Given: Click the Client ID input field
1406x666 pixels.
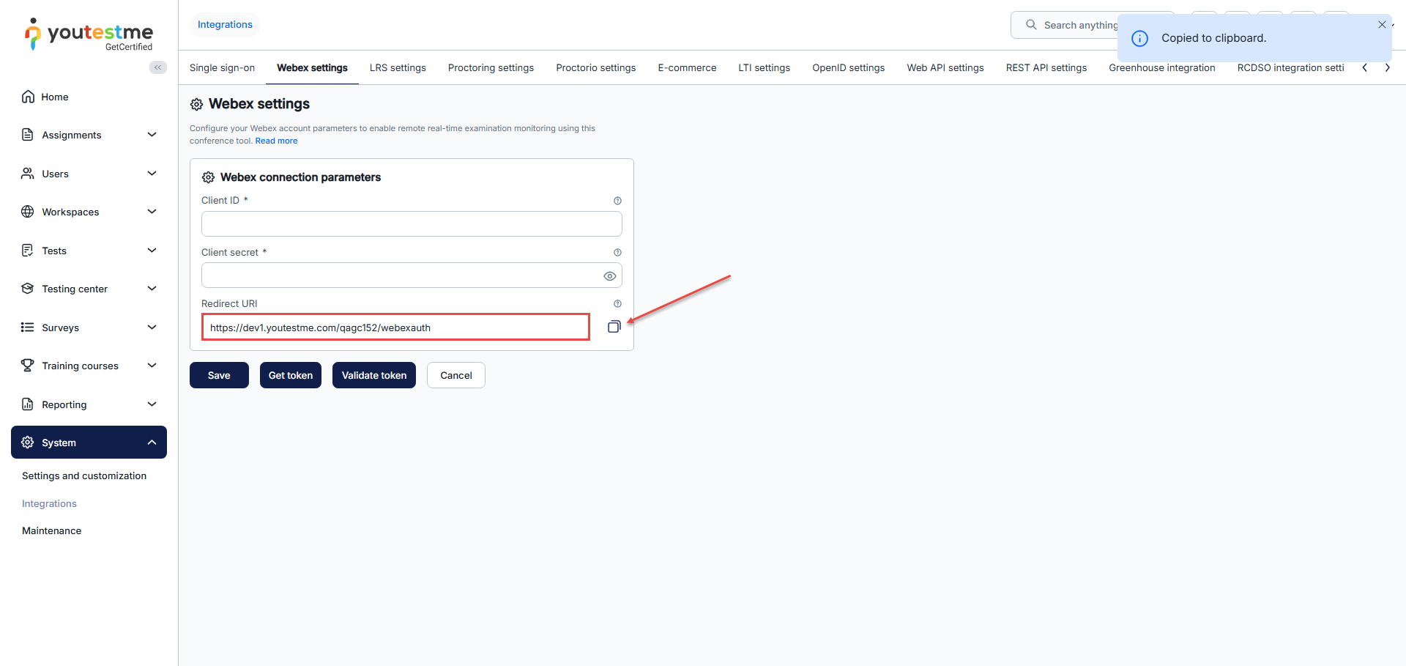Looking at the screenshot, I should coord(411,224).
